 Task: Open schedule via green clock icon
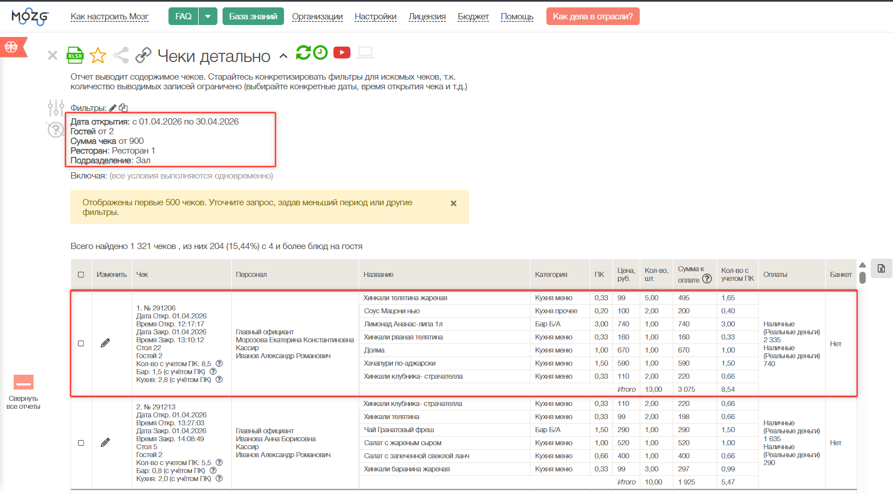(x=321, y=52)
